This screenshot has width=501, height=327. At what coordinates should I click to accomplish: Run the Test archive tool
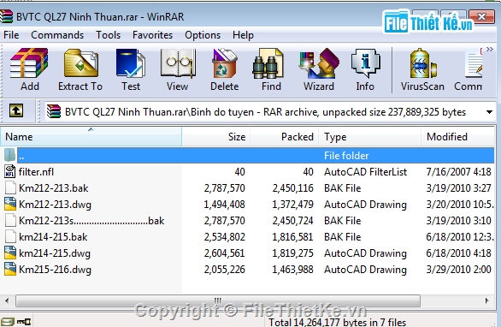pyautogui.click(x=131, y=69)
